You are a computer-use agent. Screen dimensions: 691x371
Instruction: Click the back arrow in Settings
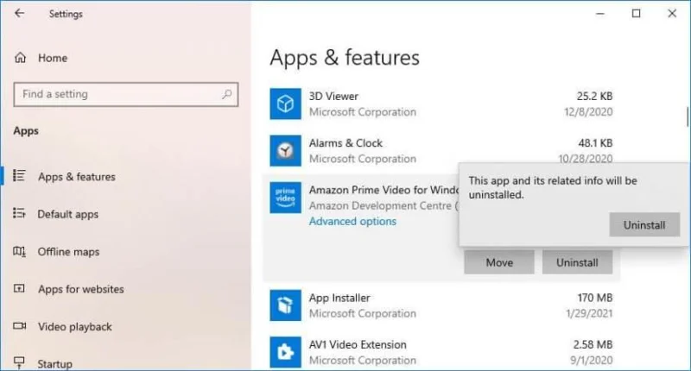19,13
